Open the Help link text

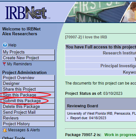[x=12, y=45]
